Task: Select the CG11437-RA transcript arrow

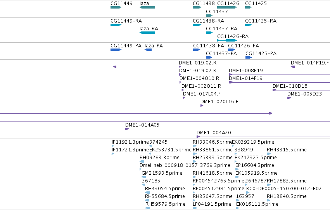Action: [x=209, y=33]
